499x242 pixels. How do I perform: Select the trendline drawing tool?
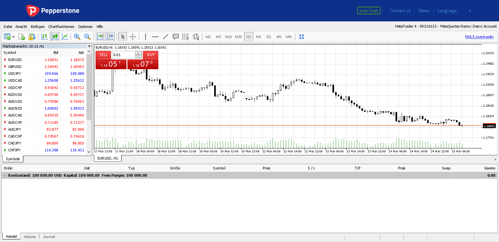click(165, 36)
